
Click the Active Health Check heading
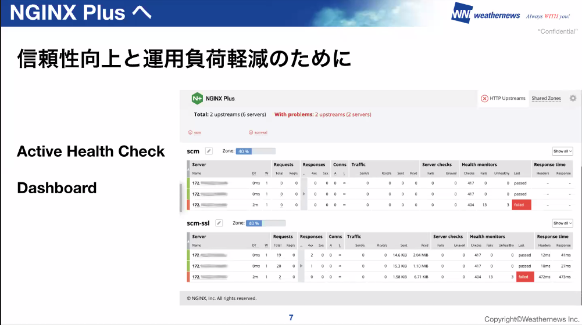91,151
